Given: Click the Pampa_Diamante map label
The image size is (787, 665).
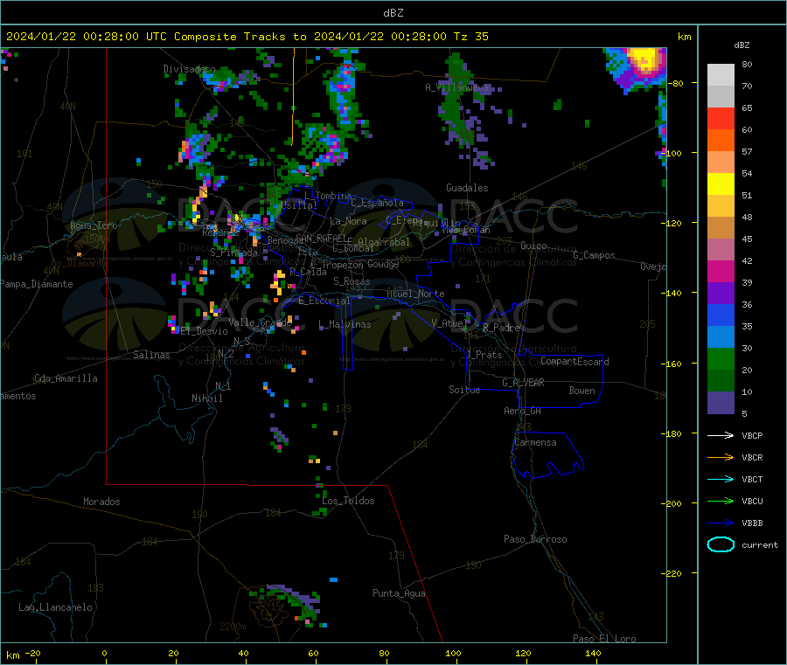Looking at the screenshot, I should tap(37, 284).
